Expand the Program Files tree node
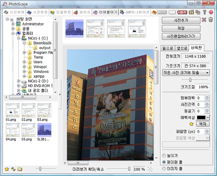Image resolution: width=217 pixels, height=176 pixels. (x=24, y=52)
